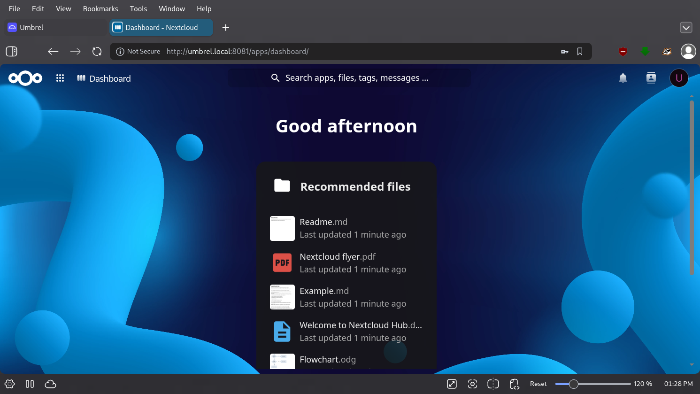The image size is (700, 394).
Task: Open the Readme.md recommended file
Action: pyautogui.click(x=346, y=228)
